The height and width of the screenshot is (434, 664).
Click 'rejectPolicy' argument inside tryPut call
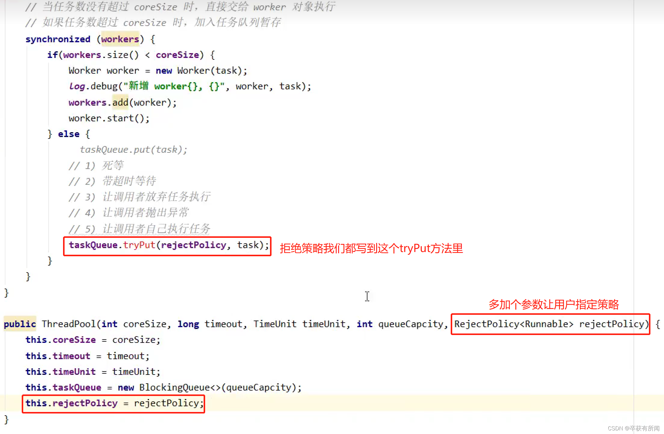[193, 245]
